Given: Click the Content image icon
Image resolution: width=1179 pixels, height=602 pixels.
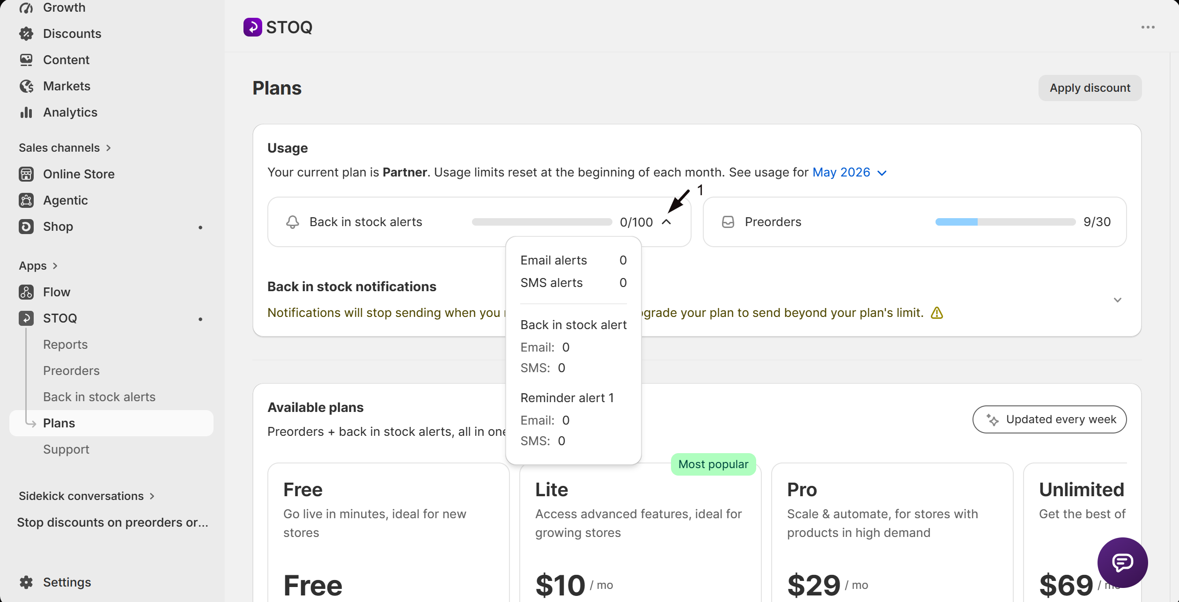Looking at the screenshot, I should 26,60.
